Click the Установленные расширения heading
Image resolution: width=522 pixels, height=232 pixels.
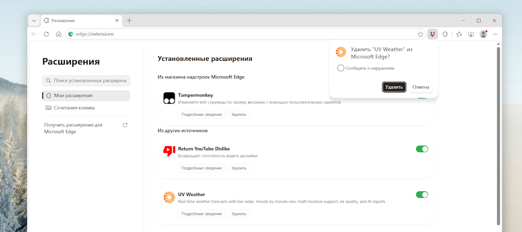tap(205, 59)
